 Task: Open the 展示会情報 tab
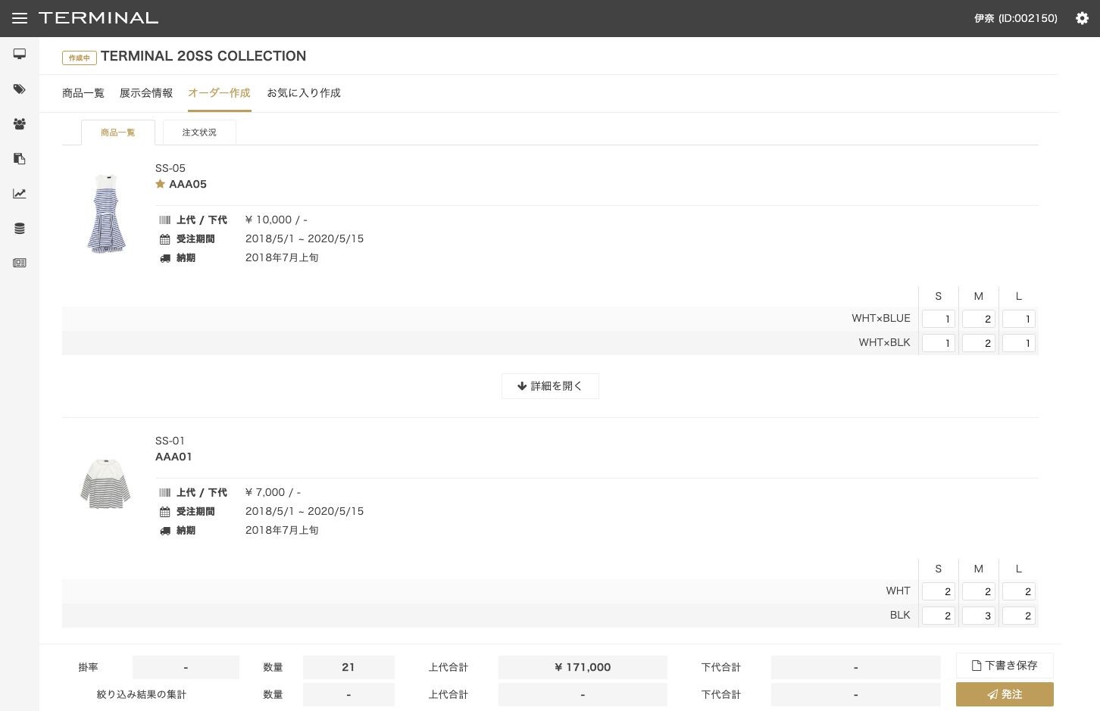pyautogui.click(x=146, y=93)
